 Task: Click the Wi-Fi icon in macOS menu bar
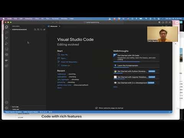coord(146,19)
